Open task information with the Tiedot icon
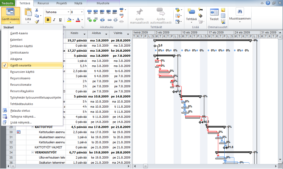 [214, 12]
